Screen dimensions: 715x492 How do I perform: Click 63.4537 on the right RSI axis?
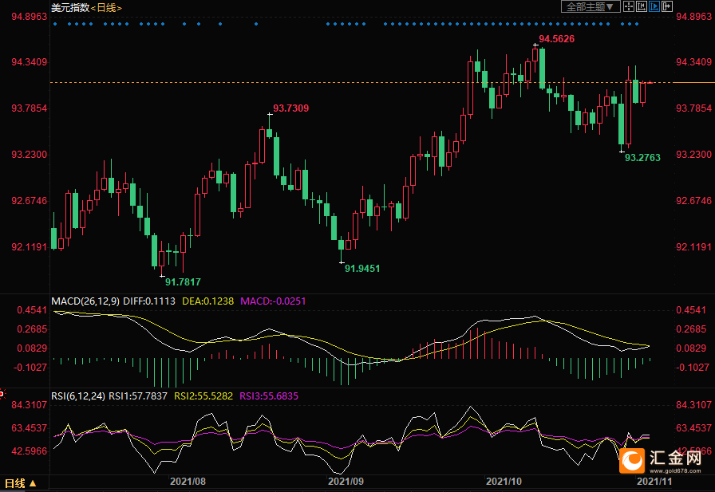tap(693, 428)
